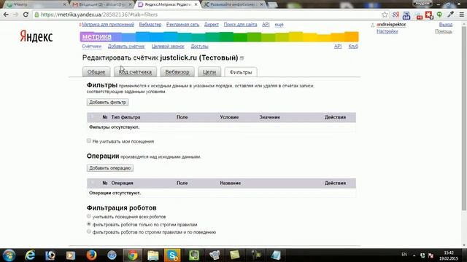The image size is (467, 262).
Task: Open the Chrome hamburger menu
Action: pos(461,15)
